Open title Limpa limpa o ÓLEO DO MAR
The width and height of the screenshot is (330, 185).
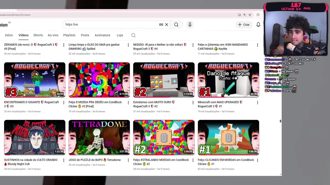(94, 47)
